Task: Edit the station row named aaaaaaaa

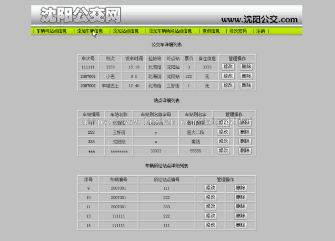Action: tap(223, 151)
